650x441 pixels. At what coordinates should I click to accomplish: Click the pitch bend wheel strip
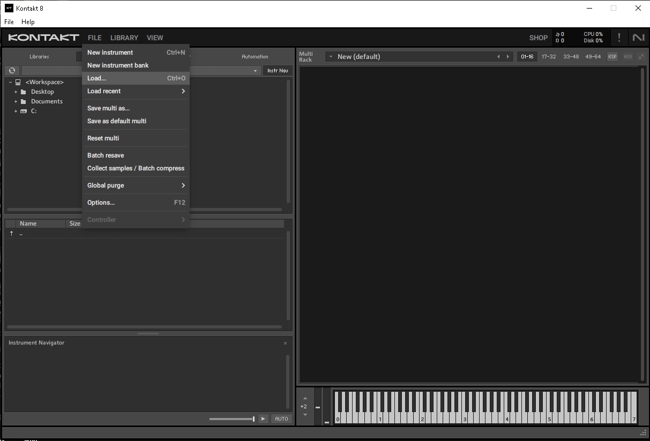click(x=318, y=407)
